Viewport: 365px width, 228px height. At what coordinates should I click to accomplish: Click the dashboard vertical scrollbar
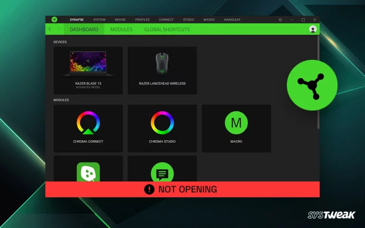pos(318,82)
